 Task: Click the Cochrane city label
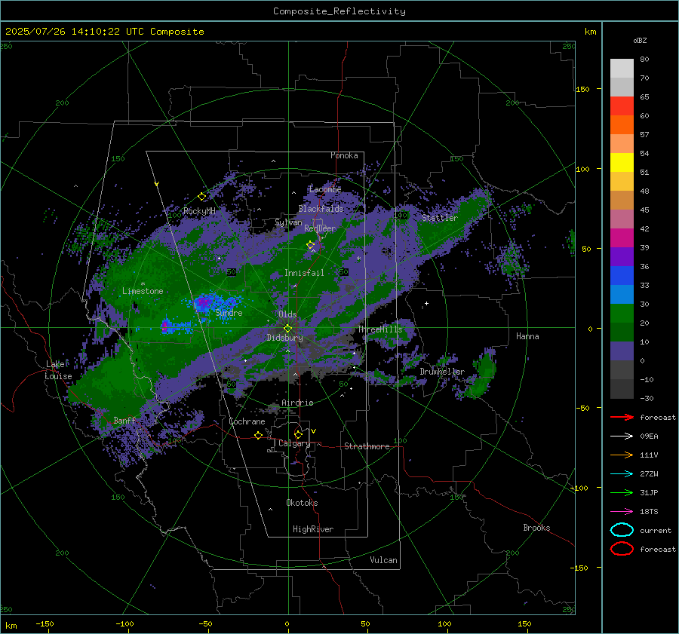tap(247, 421)
